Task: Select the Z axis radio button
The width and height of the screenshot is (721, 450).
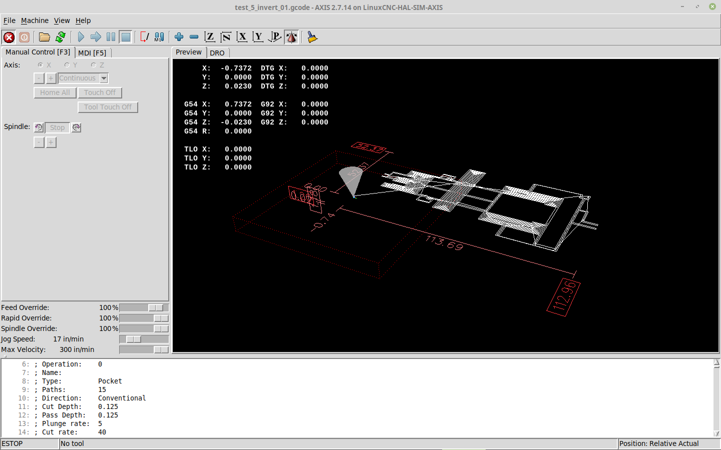Action: 94,65
